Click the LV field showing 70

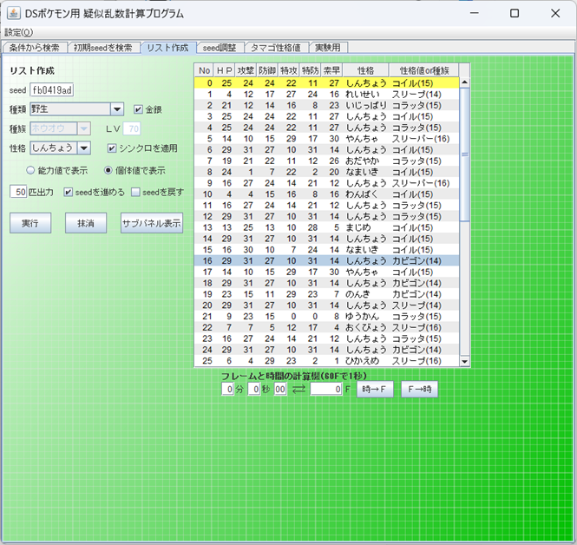(132, 128)
